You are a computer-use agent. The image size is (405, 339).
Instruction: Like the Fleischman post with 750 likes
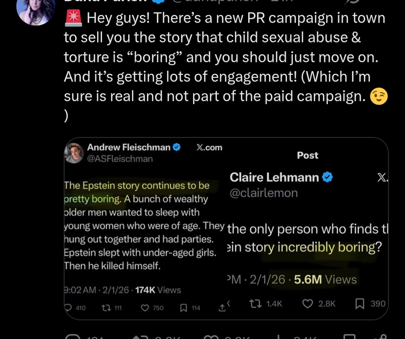point(145,308)
